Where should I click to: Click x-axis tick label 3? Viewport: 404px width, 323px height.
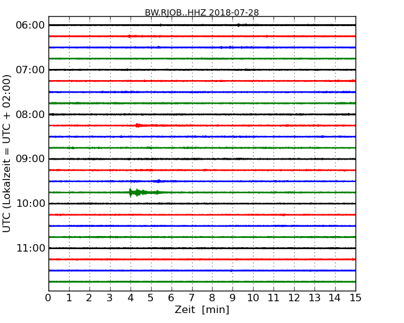point(110,298)
